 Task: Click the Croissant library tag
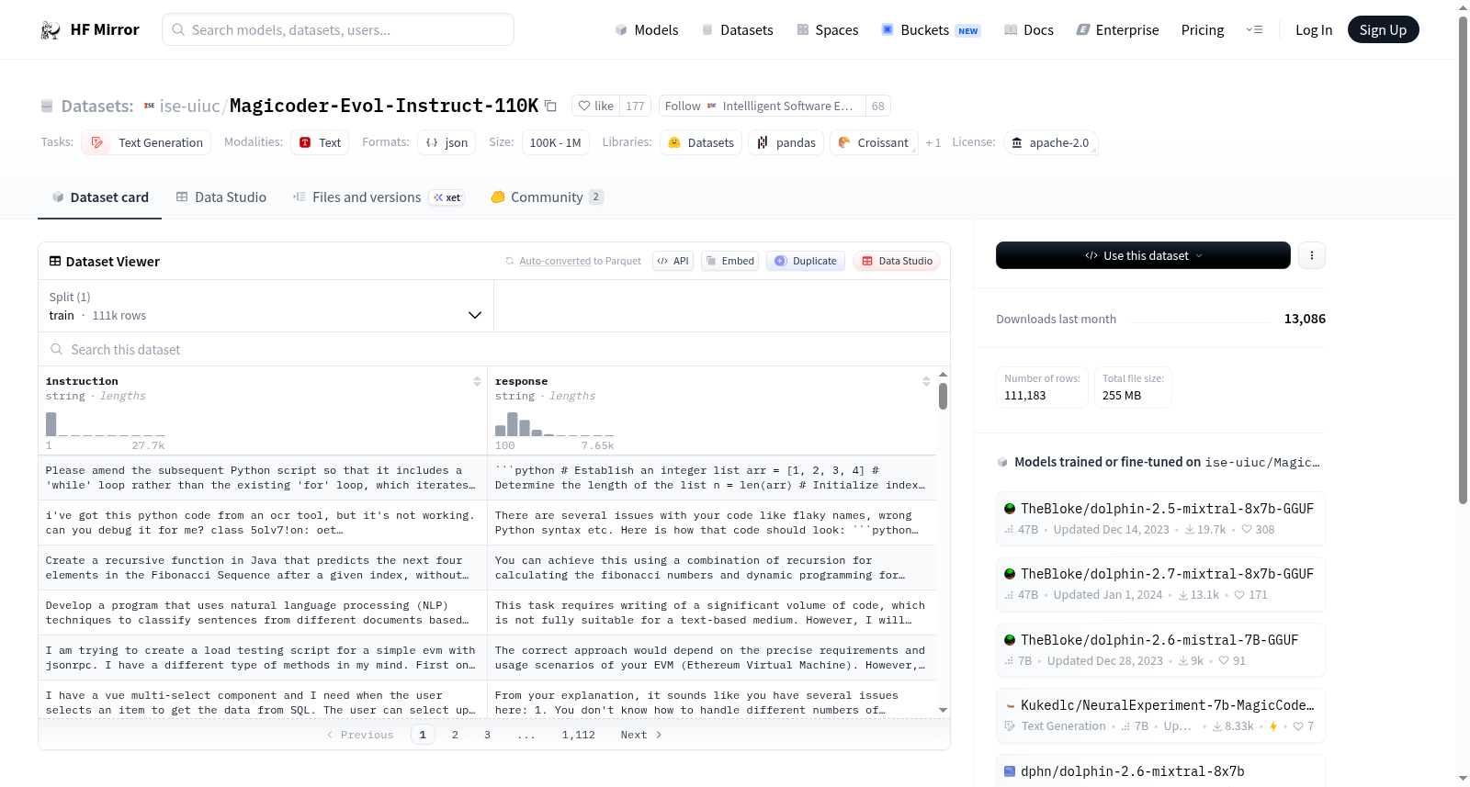(874, 142)
